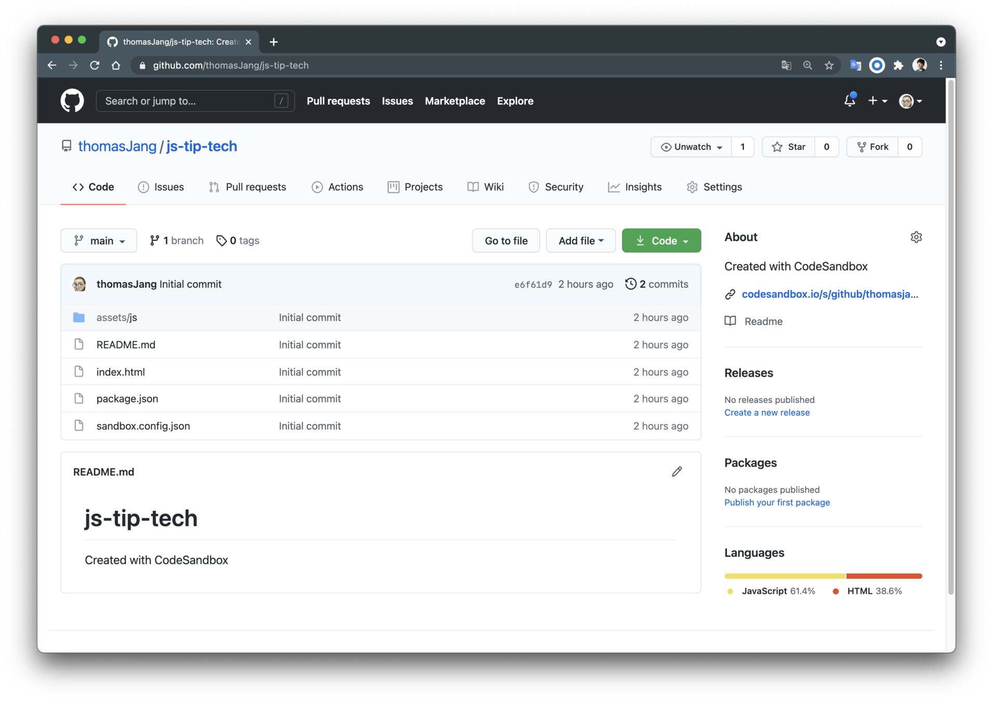This screenshot has width=993, height=702.
Task: Open the Security tab
Action: click(556, 187)
